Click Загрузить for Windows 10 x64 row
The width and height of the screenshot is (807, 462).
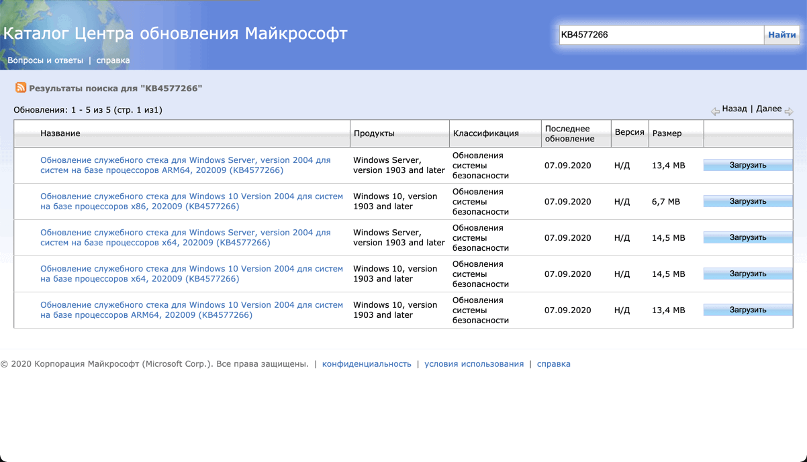[748, 274]
